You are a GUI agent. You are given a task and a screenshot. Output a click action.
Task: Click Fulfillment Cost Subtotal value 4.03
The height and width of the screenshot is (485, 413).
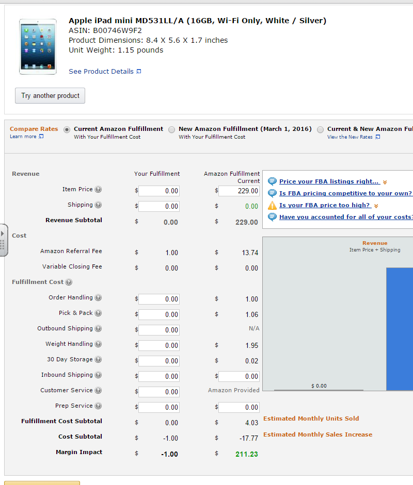click(x=251, y=423)
